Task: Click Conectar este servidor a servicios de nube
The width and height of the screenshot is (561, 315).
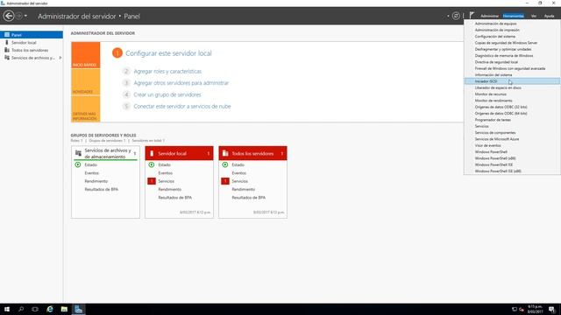Action: pyautogui.click(x=182, y=107)
